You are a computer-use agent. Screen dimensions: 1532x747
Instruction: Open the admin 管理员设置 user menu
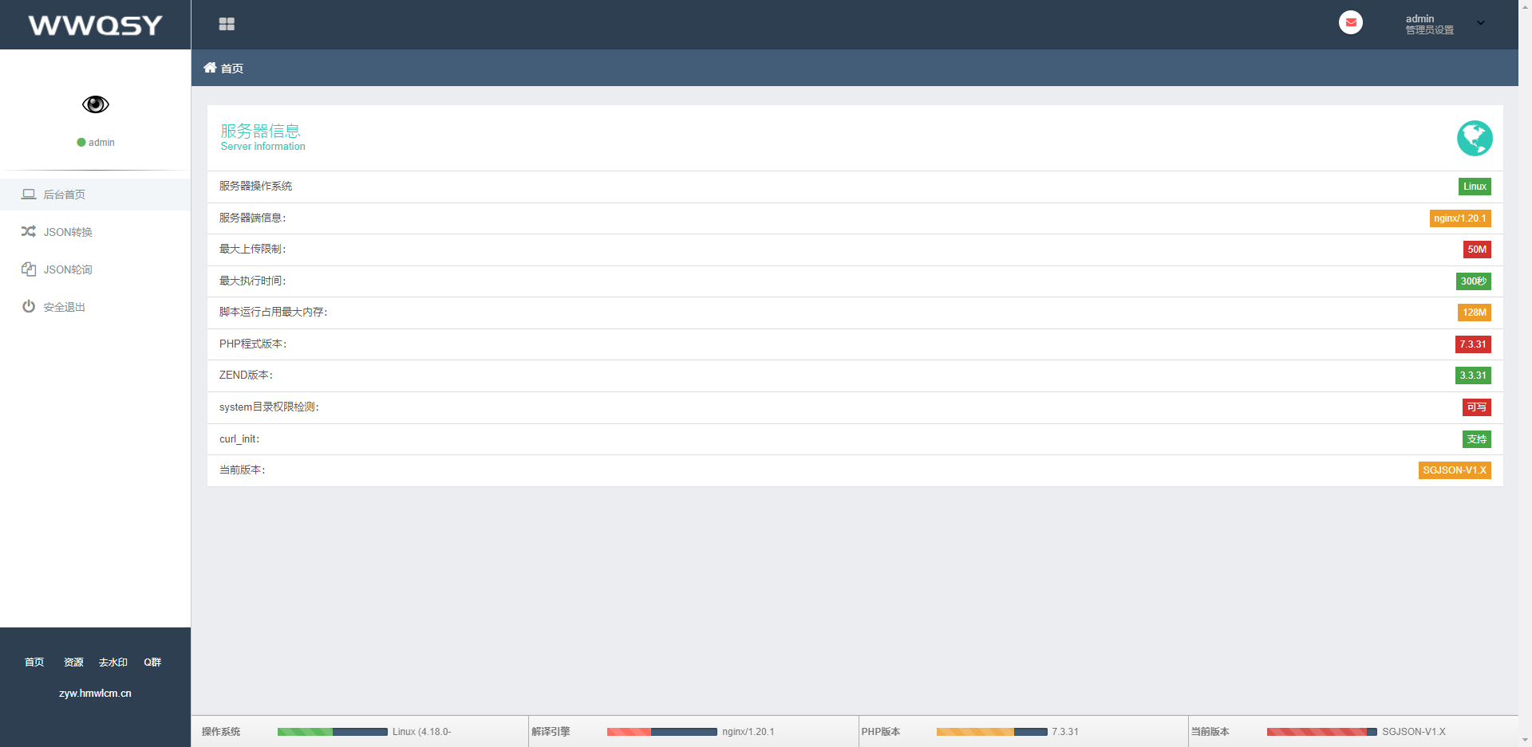coord(1429,24)
